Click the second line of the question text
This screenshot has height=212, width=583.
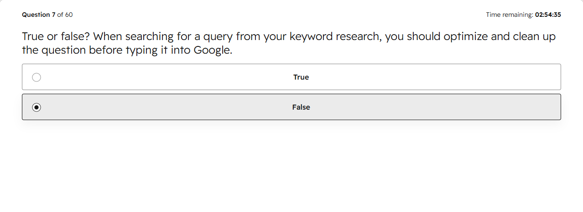point(127,50)
